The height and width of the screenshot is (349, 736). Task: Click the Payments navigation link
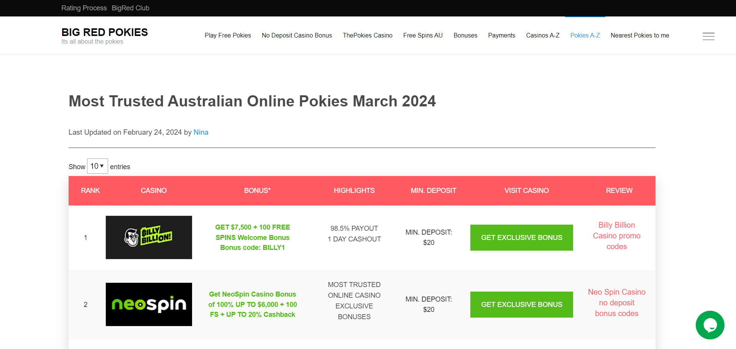pos(501,35)
